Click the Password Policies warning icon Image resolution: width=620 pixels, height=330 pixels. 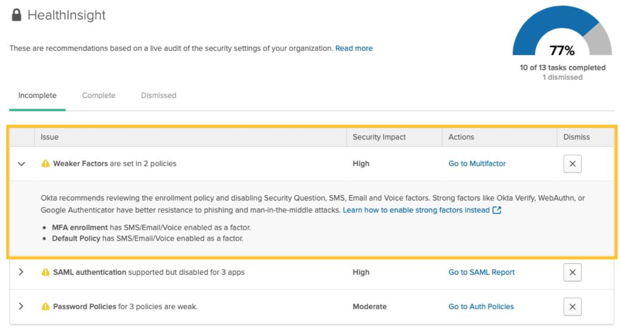click(45, 307)
